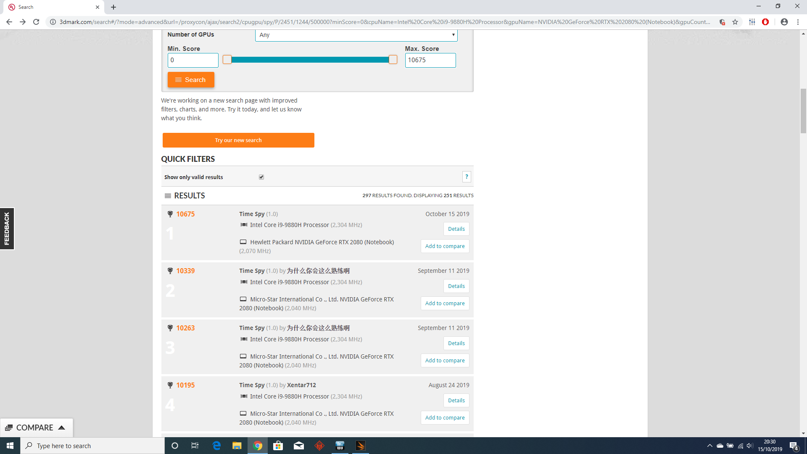The image size is (807, 454).
Task: Open the Chinese-named user on the 10339 result
Action: (x=318, y=271)
